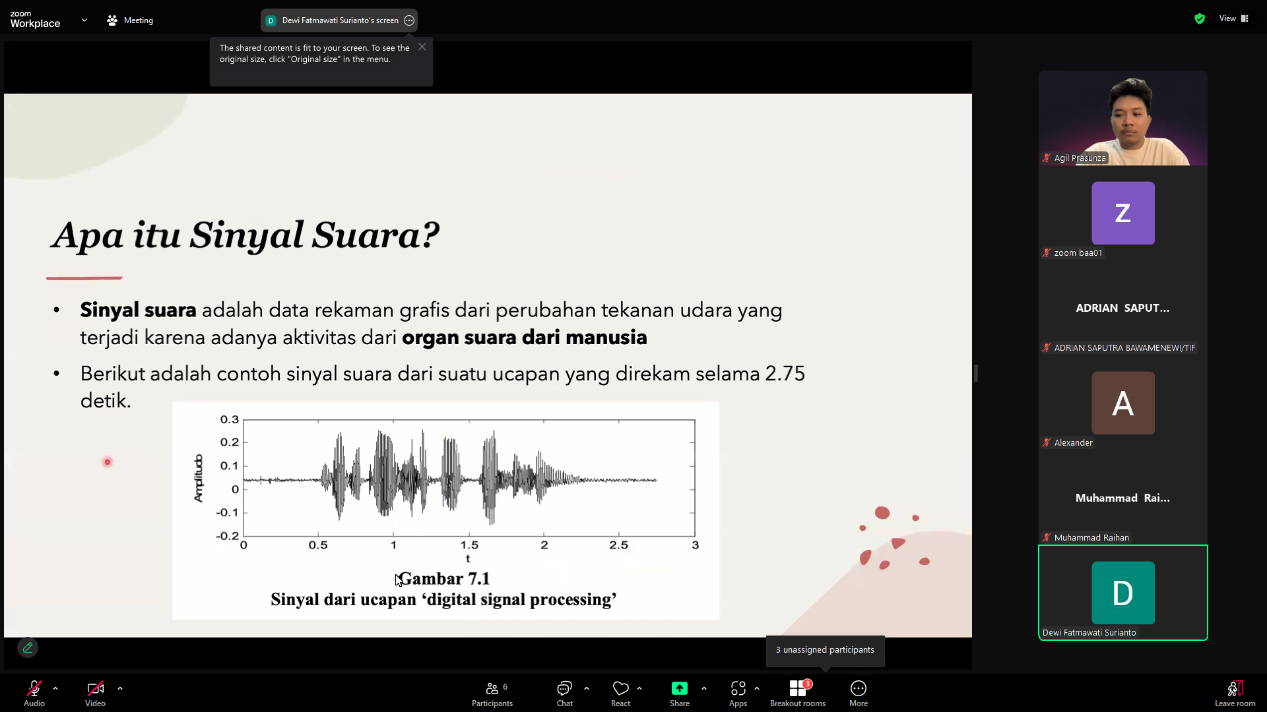Close the shared content size tooltip
1267x712 pixels.
(422, 47)
